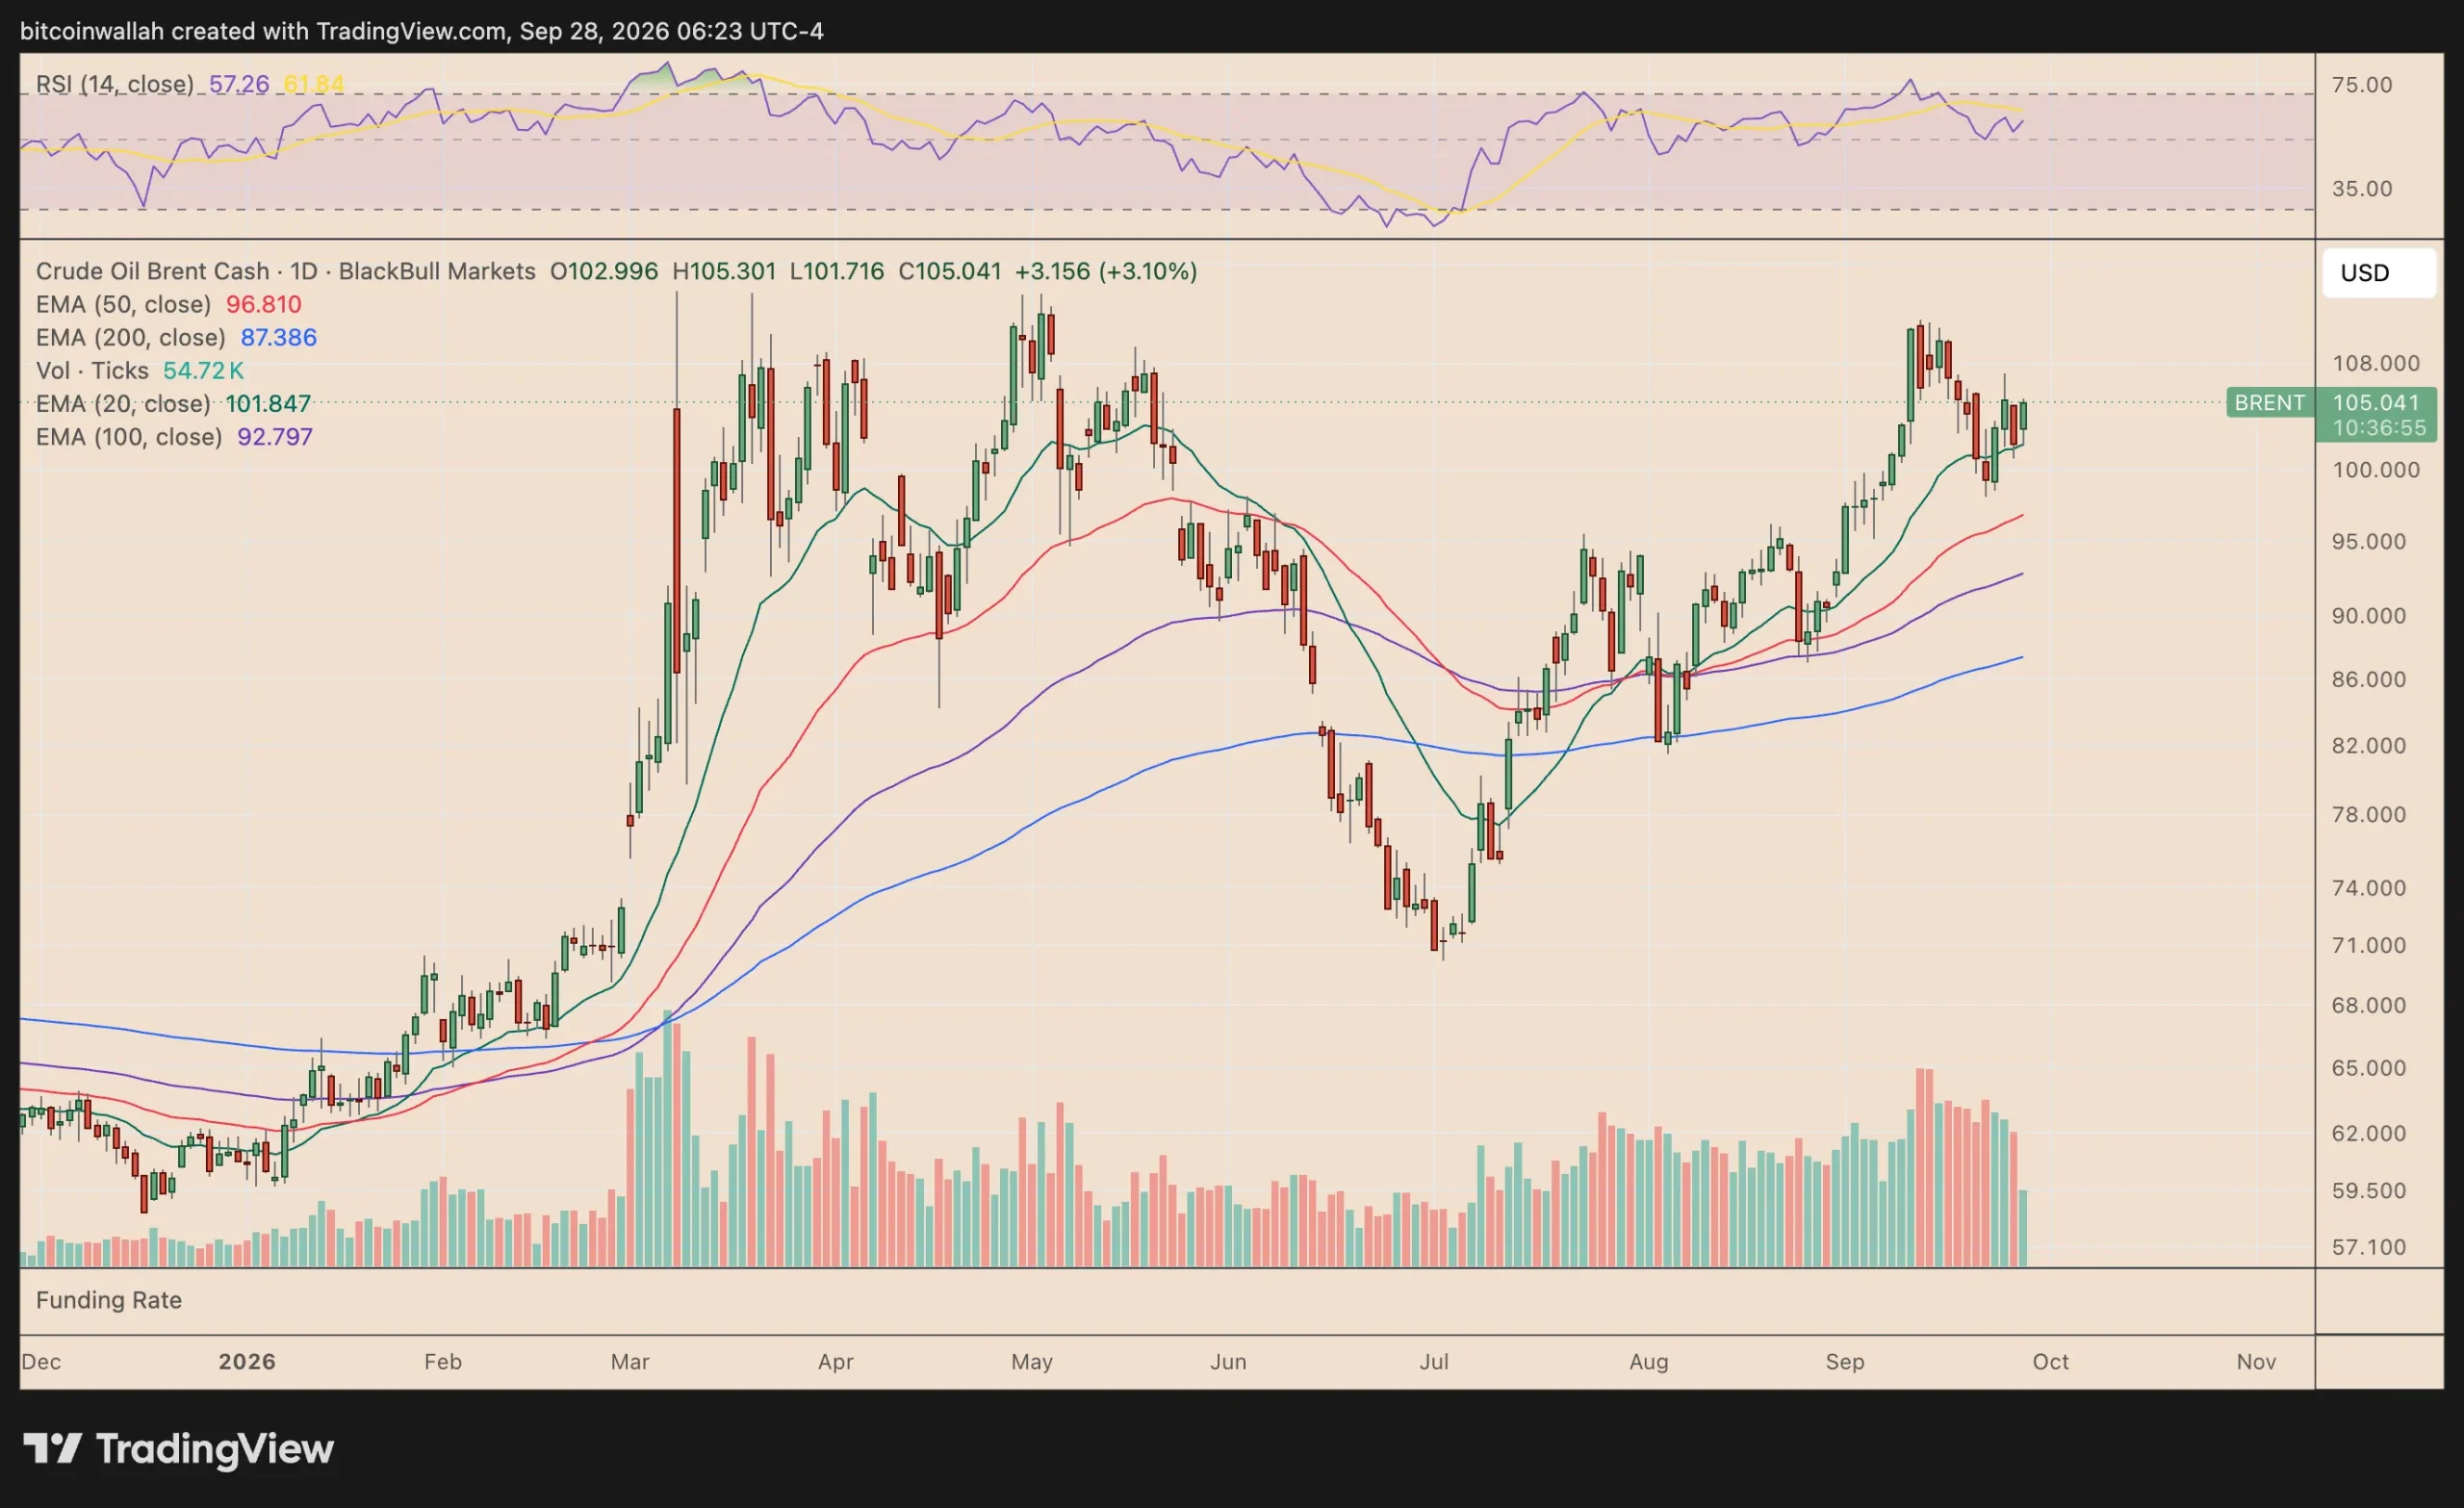
Task: Click the 75.00 RSI scale value
Action: pos(2362,85)
